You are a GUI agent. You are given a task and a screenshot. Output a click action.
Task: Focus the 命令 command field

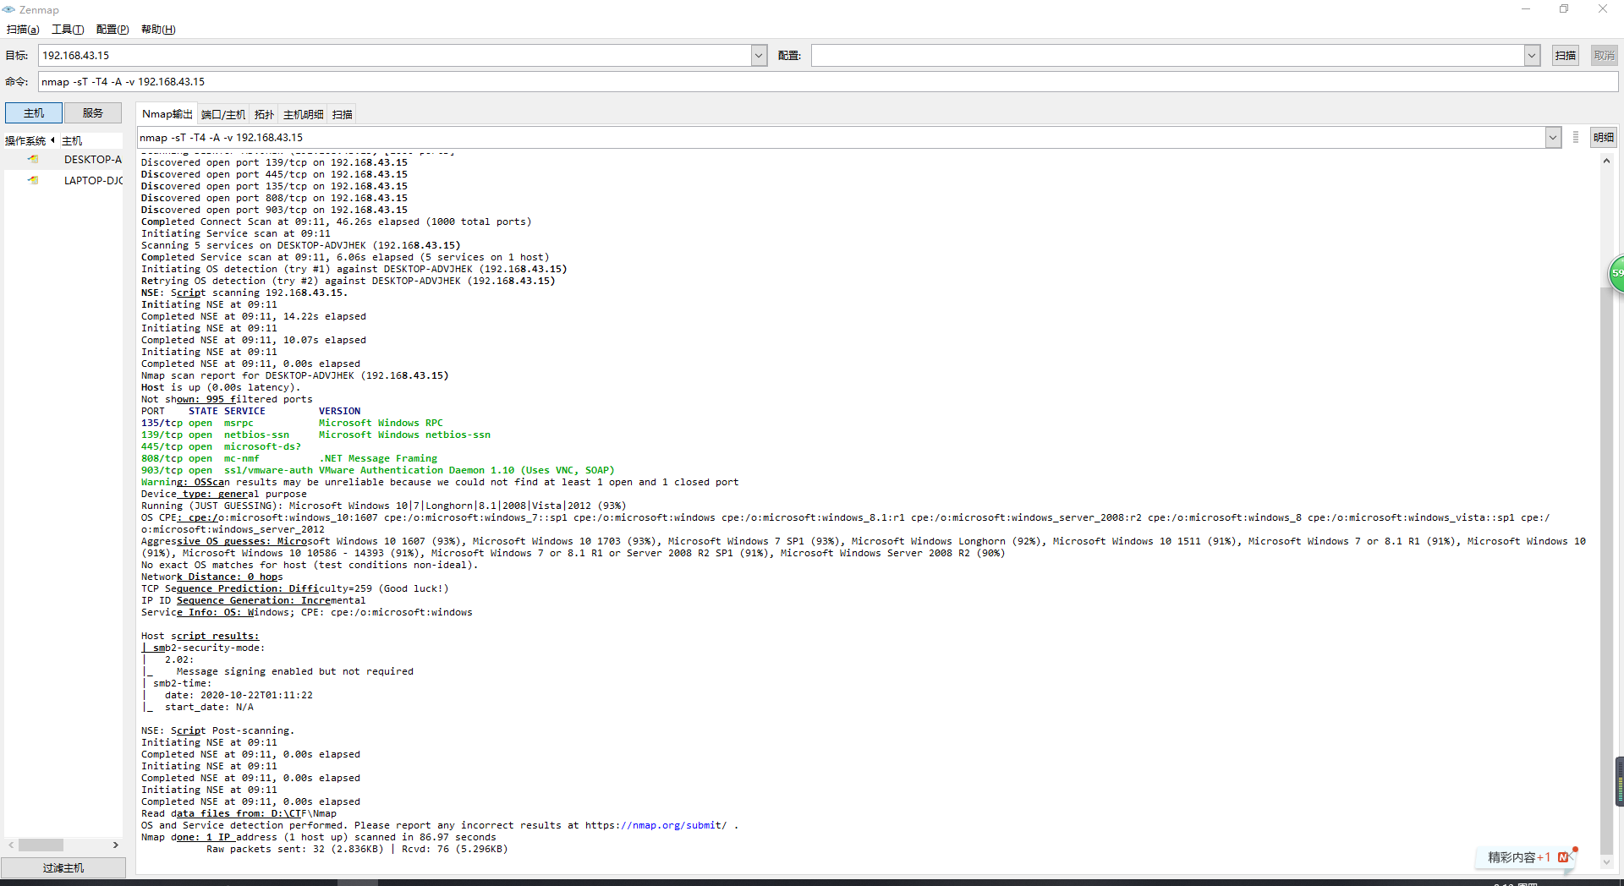828,82
